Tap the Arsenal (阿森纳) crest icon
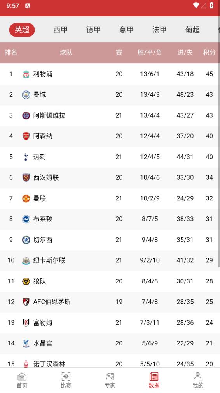Screen dimensions: 220x393 26,136
